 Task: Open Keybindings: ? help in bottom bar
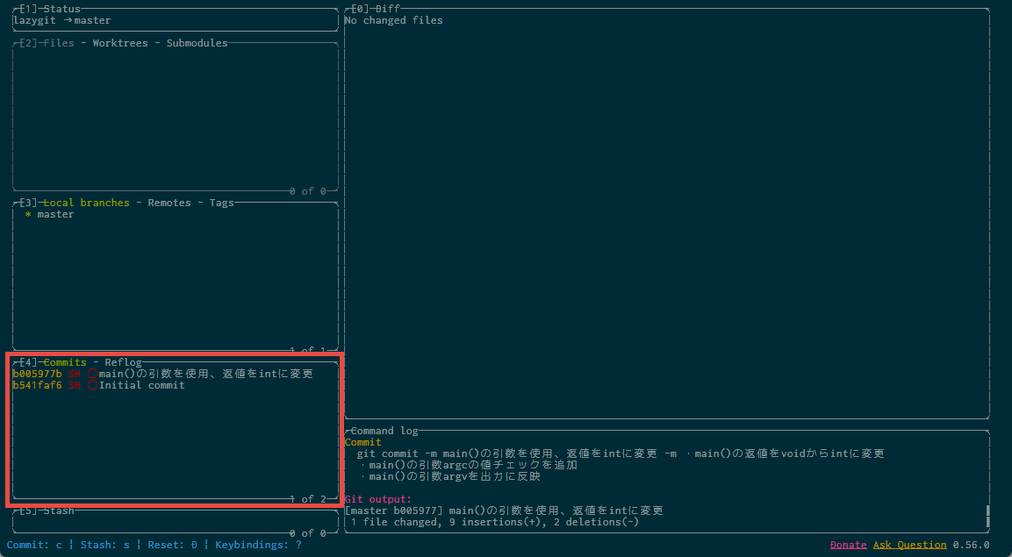point(258,545)
